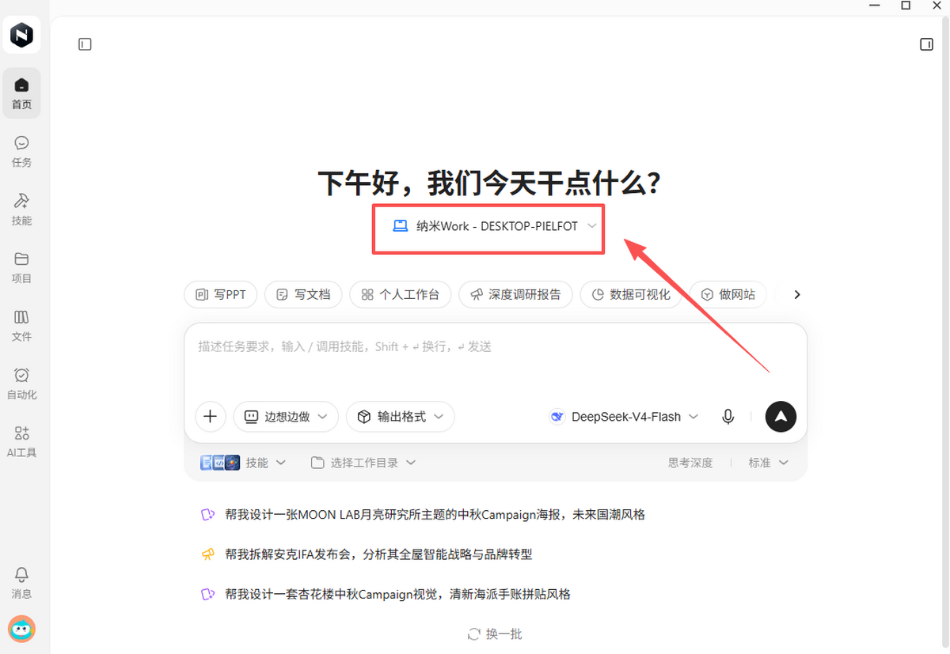Open the 边想边做 mode dropdown
950x654 pixels.
286,416
